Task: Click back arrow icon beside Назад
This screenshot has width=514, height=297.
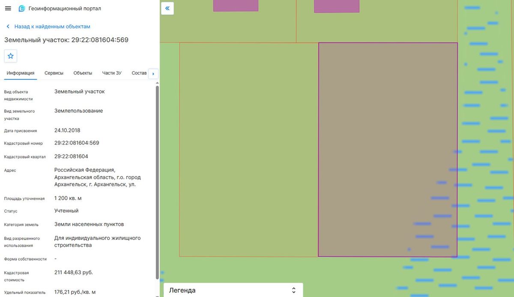Action: click(8, 27)
